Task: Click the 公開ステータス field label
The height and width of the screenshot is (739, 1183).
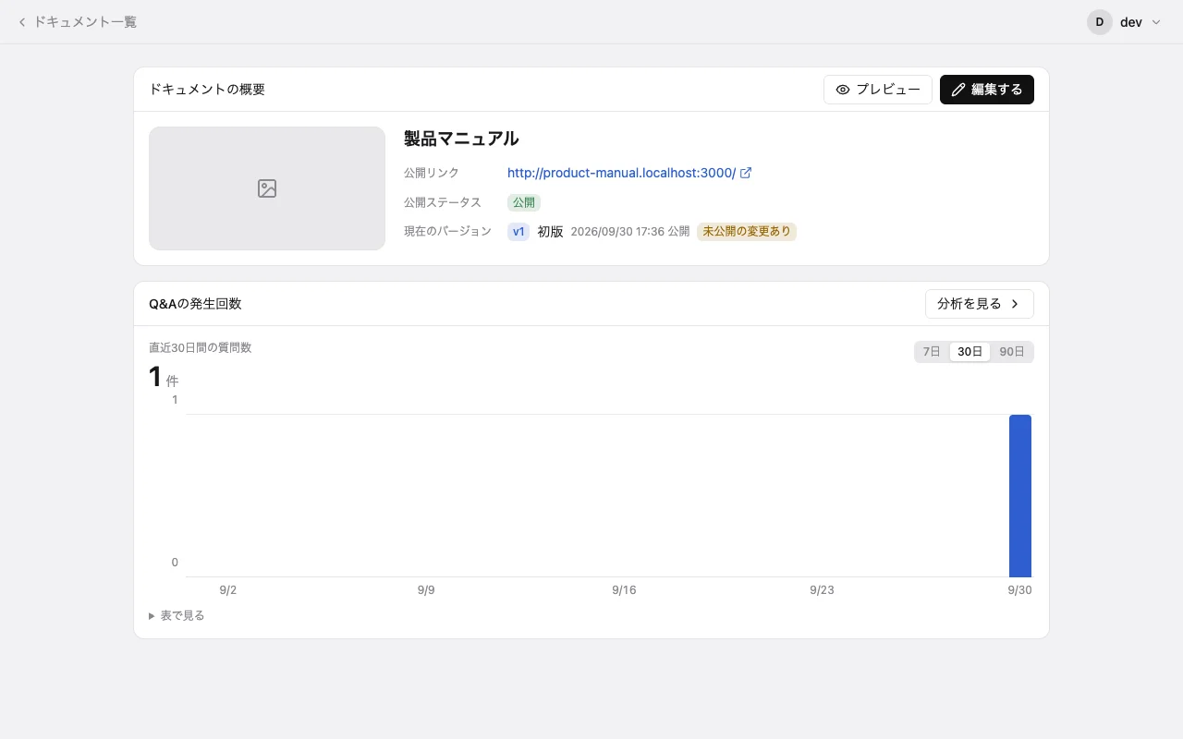Action: tap(443, 202)
